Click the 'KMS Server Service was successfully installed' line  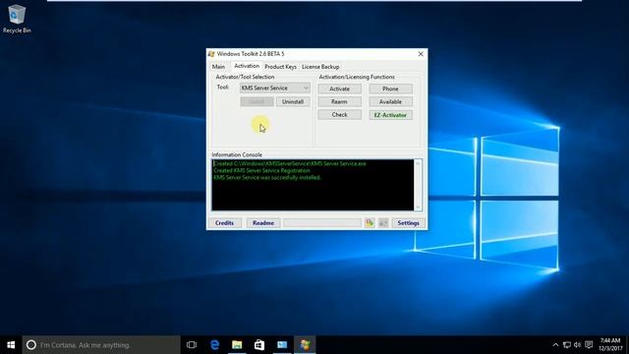267,177
